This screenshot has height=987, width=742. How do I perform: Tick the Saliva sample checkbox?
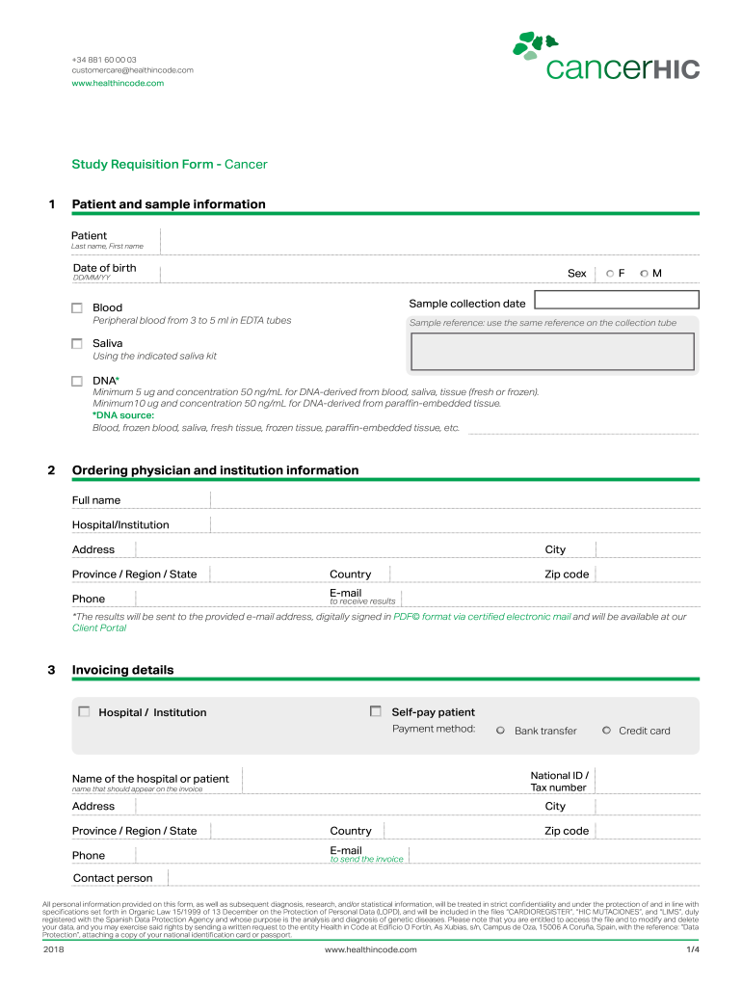coord(77,343)
